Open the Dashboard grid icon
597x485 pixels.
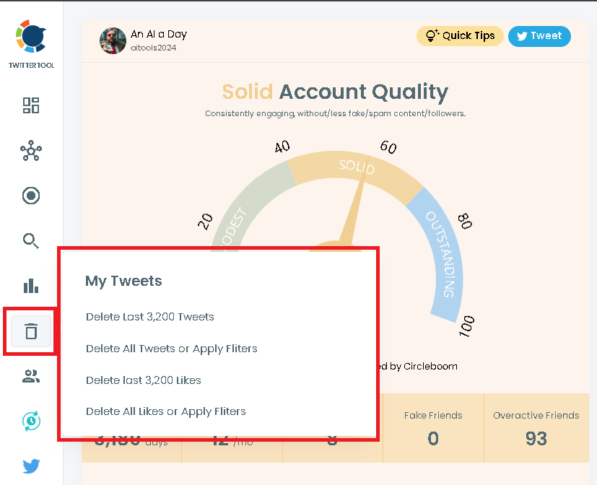click(x=31, y=105)
